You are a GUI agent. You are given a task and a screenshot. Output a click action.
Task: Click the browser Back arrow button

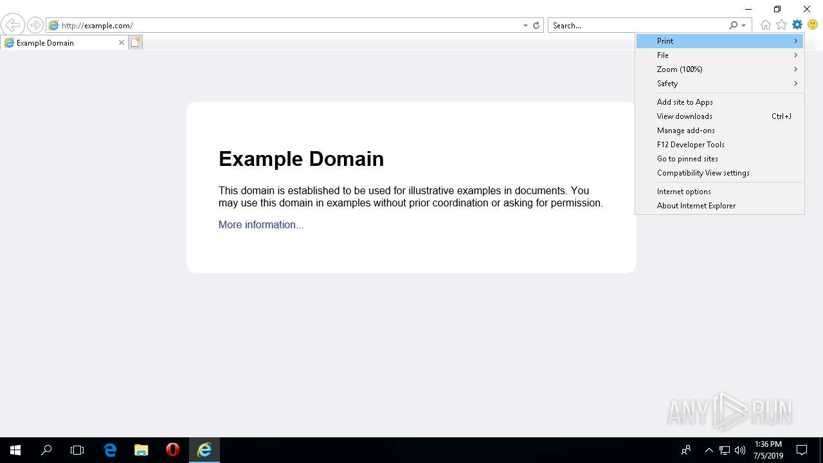click(x=12, y=25)
